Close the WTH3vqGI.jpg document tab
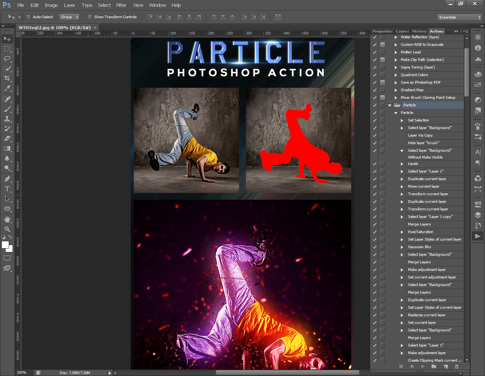The image size is (485, 376). [x=95, y=27]
